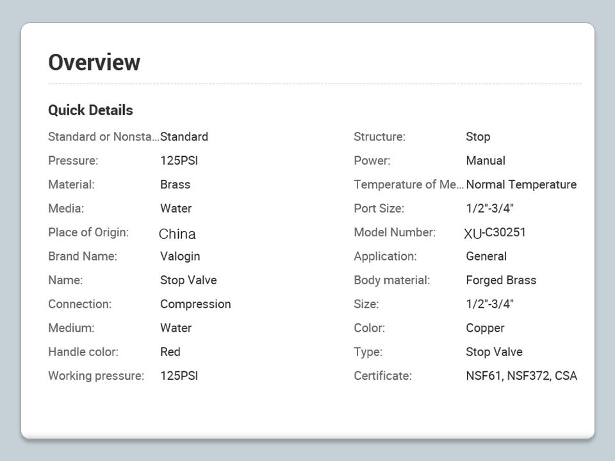The image size is (615, 461).
Task: Click the truncated "Temperature of Me..." label
Action: click(408, 184)
